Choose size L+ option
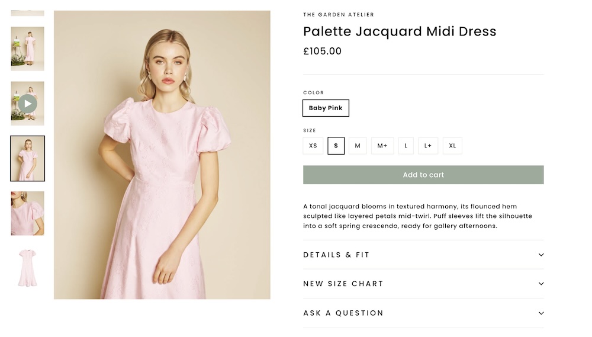The width and height of the screenshot is (592, 337). pos(428,146)
